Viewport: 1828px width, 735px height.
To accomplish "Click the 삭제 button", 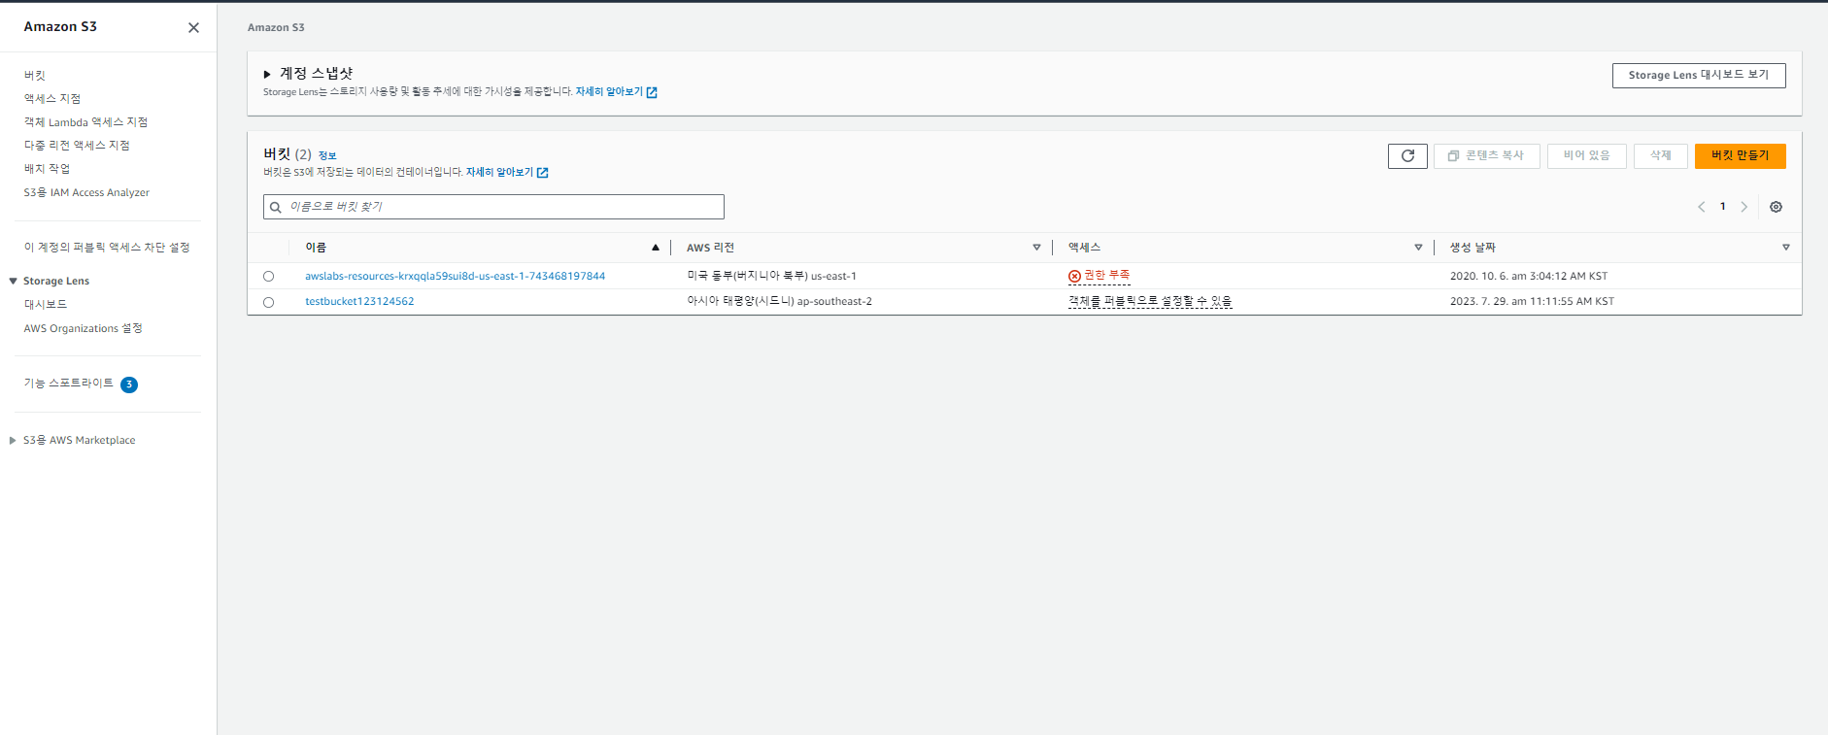I will point(1660,156).
